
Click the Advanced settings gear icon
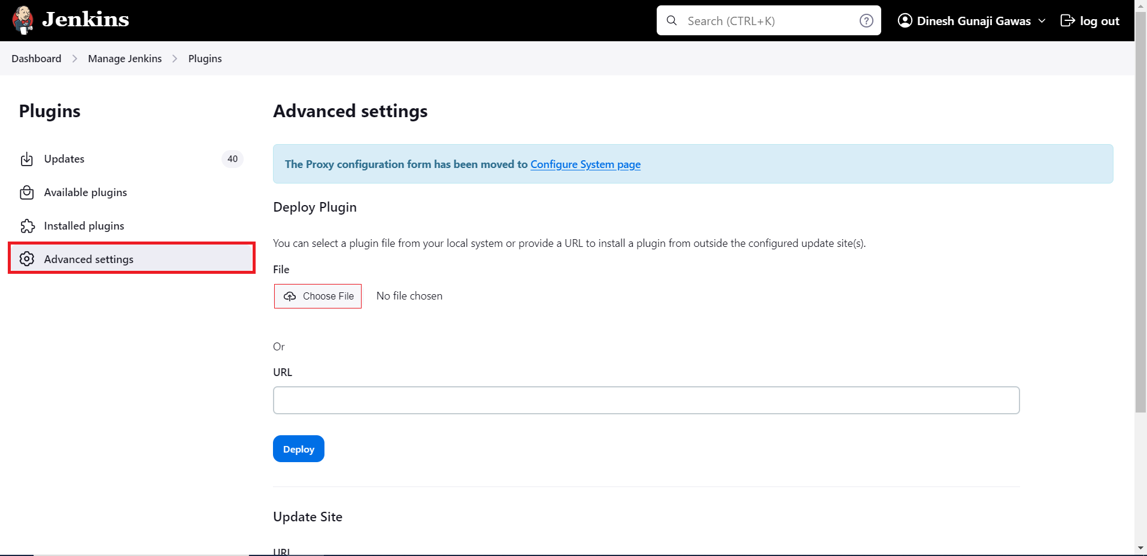point(27,259)
